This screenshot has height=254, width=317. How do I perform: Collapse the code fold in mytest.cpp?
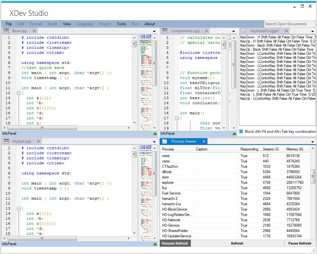pyautogui.click(x=18, y=208)
